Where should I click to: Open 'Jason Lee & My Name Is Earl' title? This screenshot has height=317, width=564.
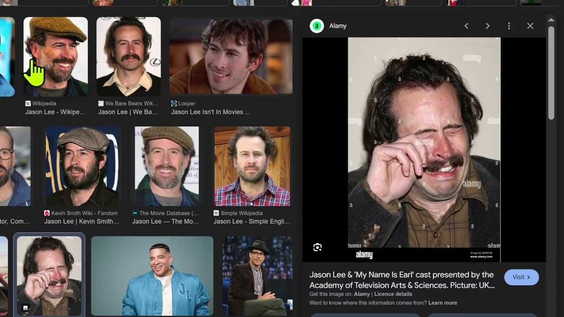(402, 280)
